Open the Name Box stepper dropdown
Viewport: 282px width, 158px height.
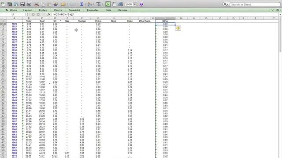[27, 14]
